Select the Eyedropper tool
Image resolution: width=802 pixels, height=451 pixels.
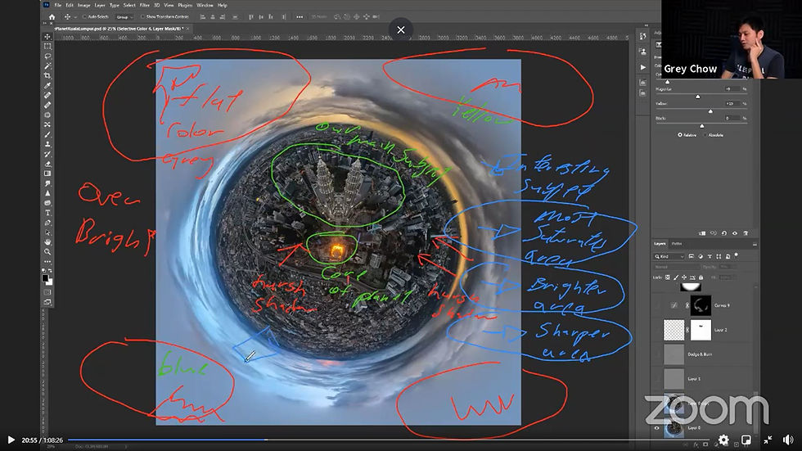tap(47, 85)
